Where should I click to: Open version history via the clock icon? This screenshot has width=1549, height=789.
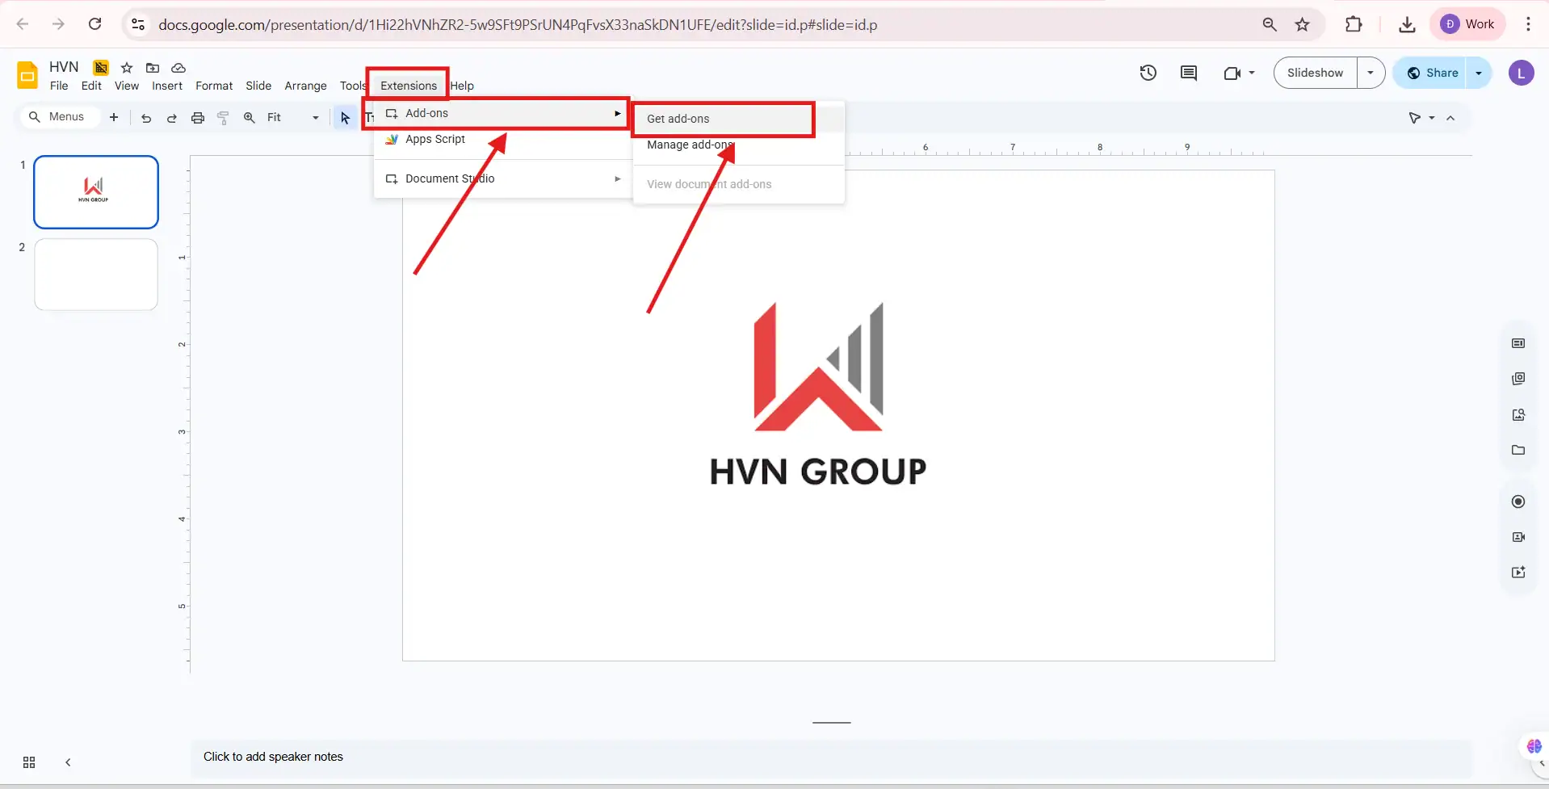[1148, 73]
